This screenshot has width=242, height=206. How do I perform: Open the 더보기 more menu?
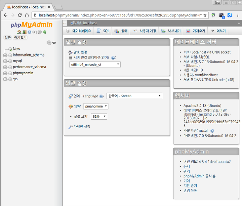(x=218, y=31)
